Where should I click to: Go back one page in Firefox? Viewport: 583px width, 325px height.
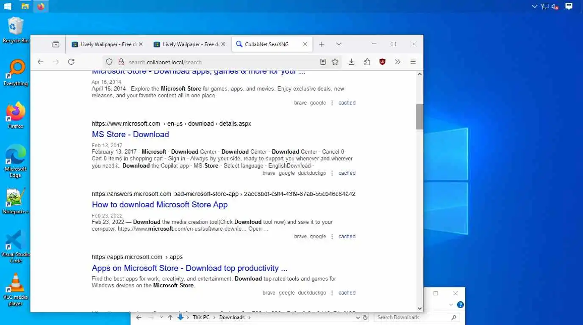click(40, 62)
